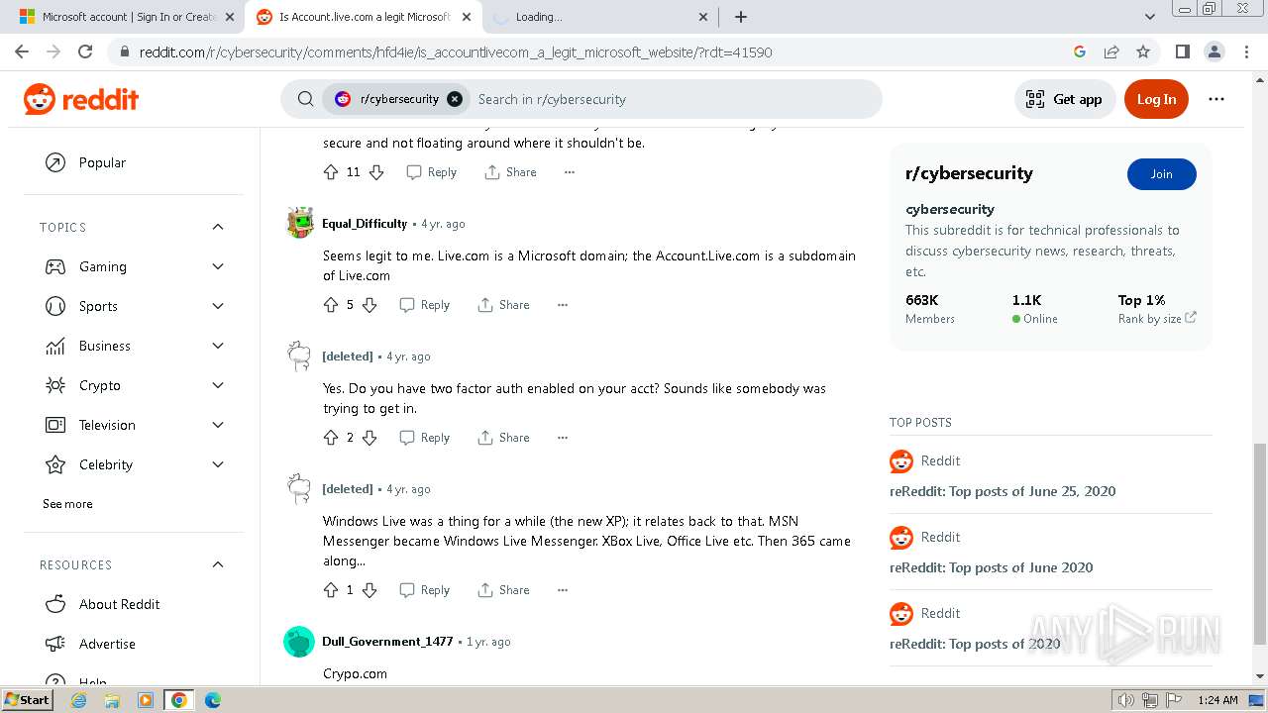Expand the Crypto topic
The image size is (1268, 713).
pyautogui.click(x=218, y=385)
